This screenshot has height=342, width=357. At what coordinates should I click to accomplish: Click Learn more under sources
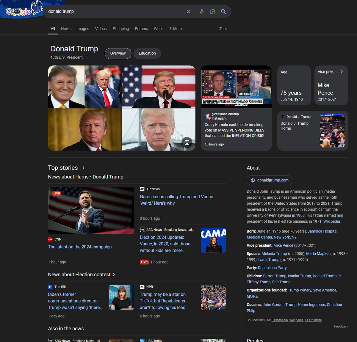[313, 320]
